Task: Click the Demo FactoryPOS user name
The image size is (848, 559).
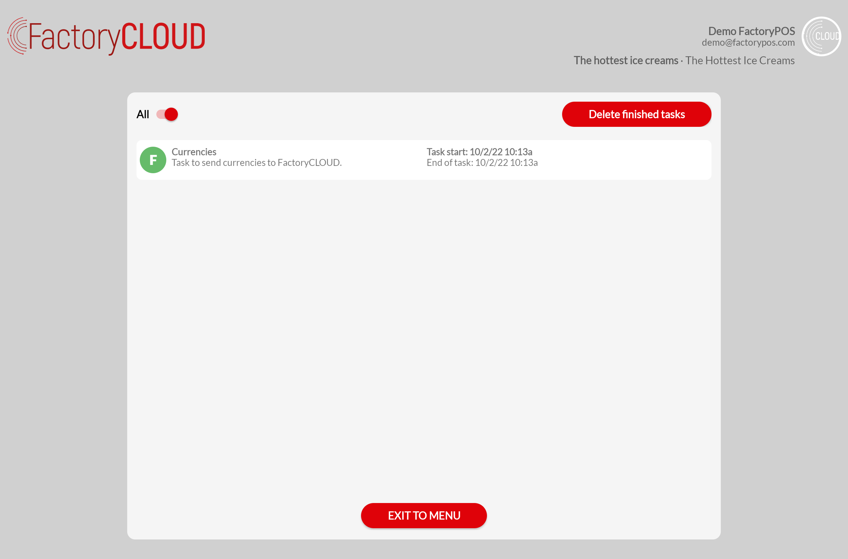Action: 751,31
